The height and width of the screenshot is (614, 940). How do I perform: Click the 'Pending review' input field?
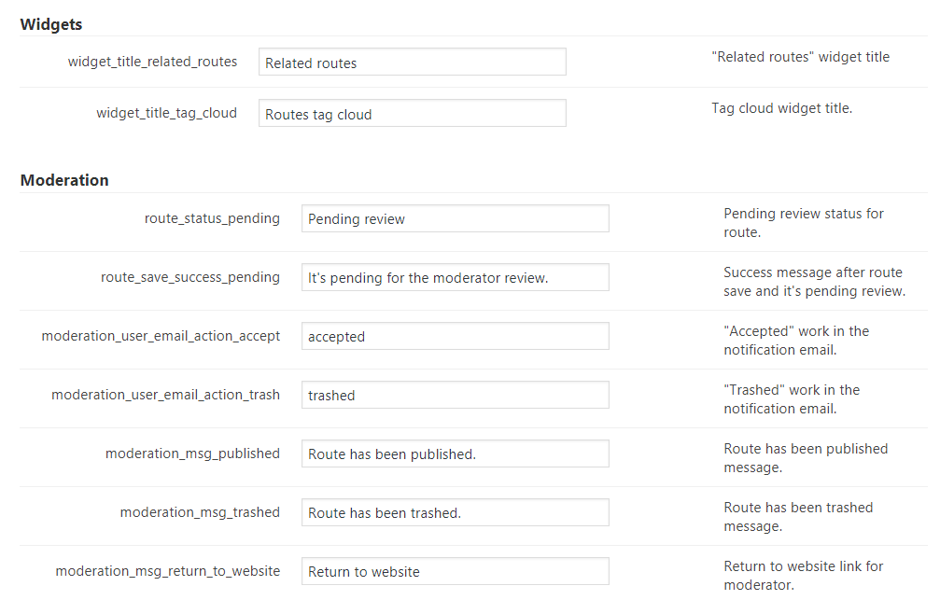pyautogui.click(x=455, y=219)
